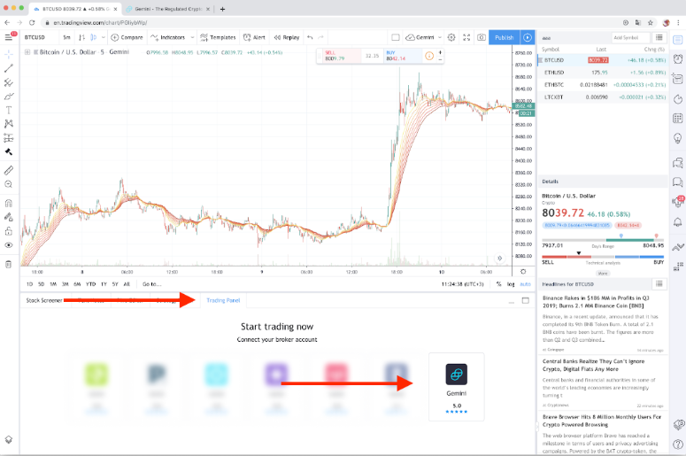This screenshot has width=686, height=456.
Task: Select the 1D date range
Action: coord(29,284)
